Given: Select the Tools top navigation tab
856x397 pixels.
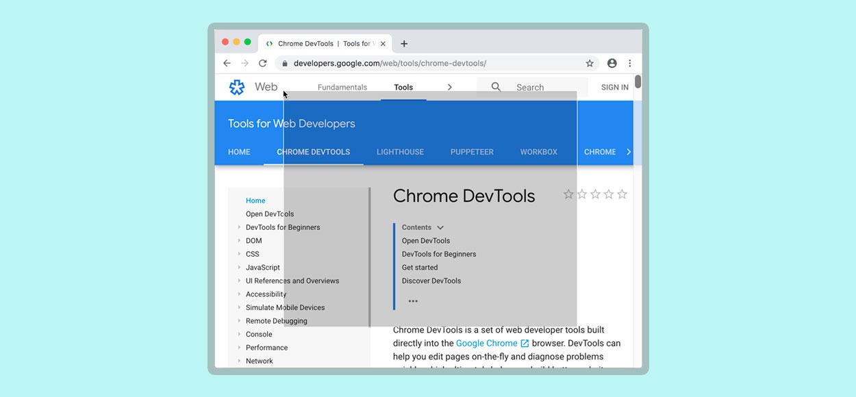Looking at the screenshot, I should (x=403, y=88).
